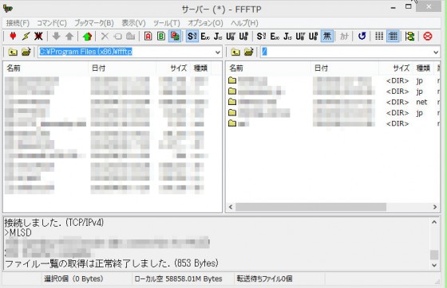
Task: Open the 接続(F) menu
Action: coord(18,23)
